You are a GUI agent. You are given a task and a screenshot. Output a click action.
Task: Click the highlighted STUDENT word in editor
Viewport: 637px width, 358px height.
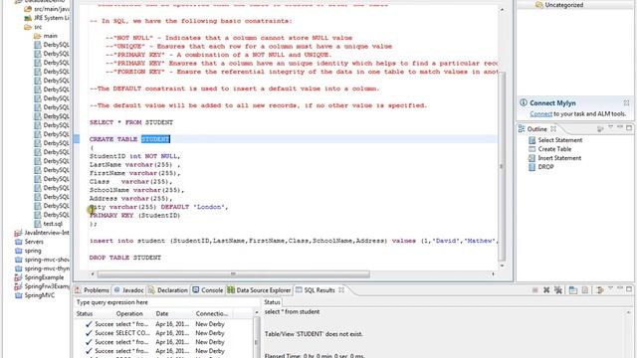click(155, 139)
